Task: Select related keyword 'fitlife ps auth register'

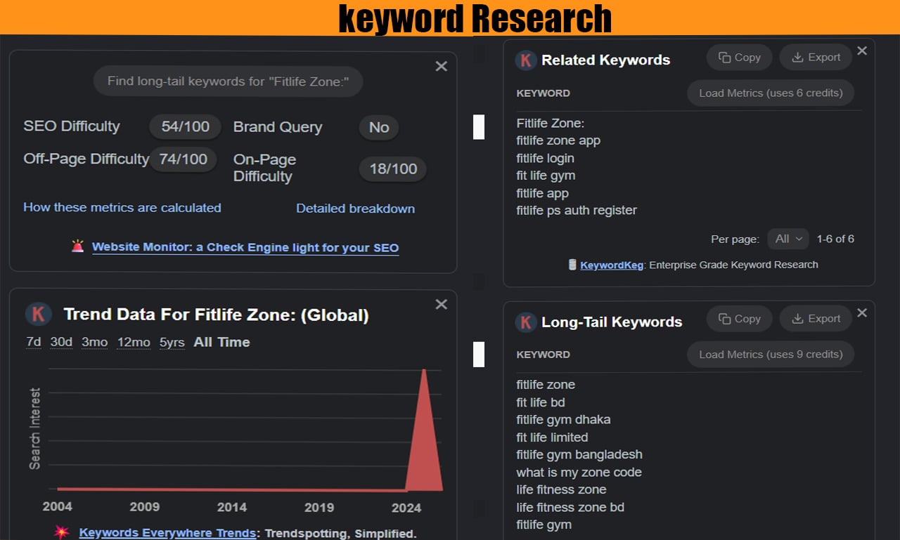Action: pos(577,210)
